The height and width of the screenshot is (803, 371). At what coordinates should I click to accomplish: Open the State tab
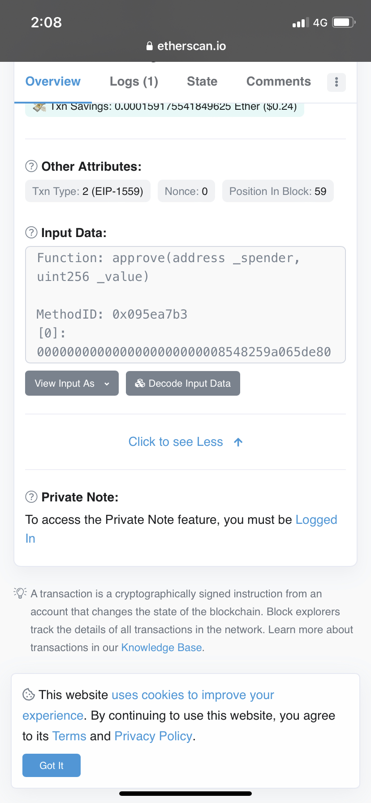[x=202, y=82]
